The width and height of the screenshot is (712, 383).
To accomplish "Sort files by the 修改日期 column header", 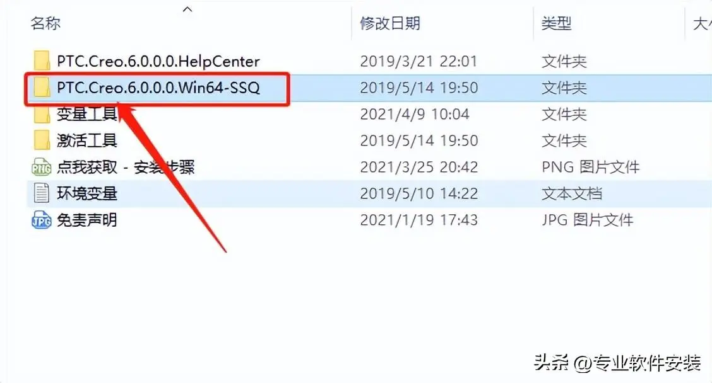I will coord(390,23).
